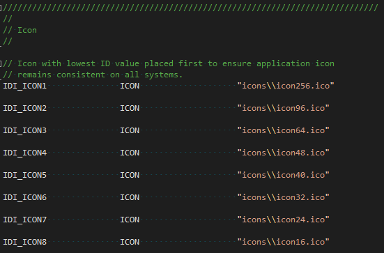This screenshot has height=253, width=384.
Task: Click the ICON keyword on the IDI_ICON8 line
Action: (x=130, y=242)
